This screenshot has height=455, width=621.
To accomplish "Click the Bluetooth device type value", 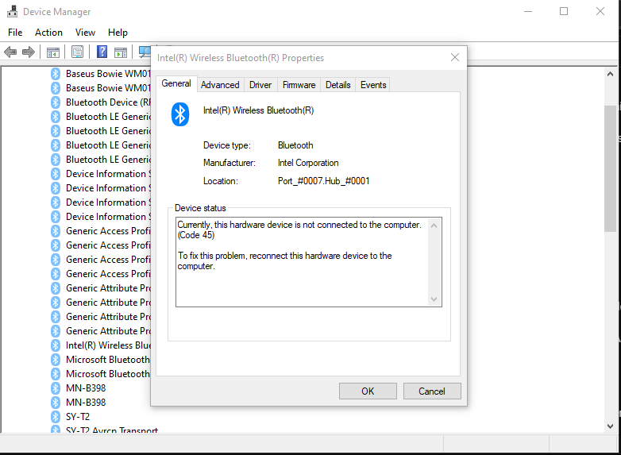I will 295,145.
